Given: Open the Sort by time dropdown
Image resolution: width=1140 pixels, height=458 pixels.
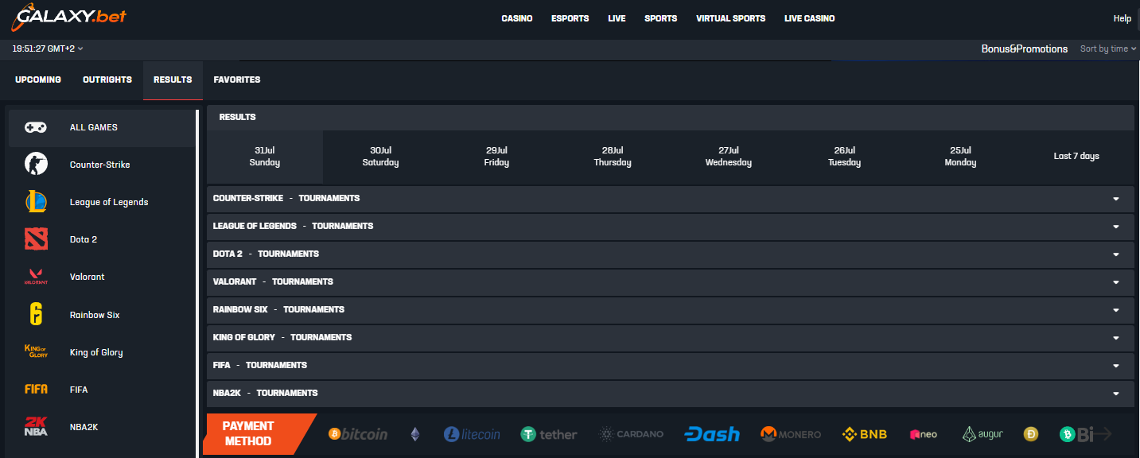Looking at the screenshot, I should click(1107, 49).
